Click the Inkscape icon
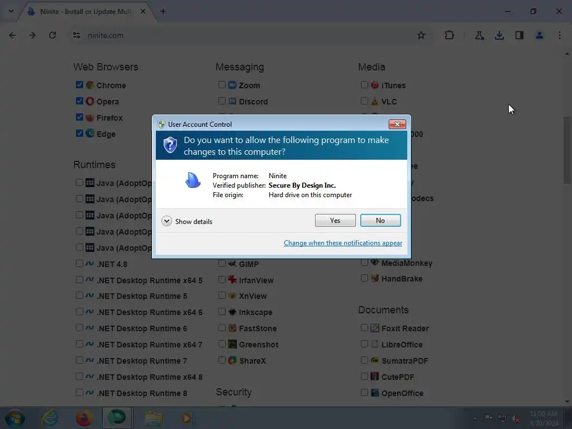Image resolution: width=572 pixels, height=429 pixels. pyautogui.click(x=232, y=312)
